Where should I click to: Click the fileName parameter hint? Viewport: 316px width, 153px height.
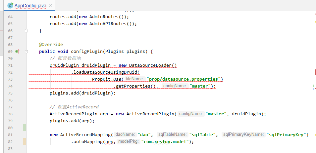135,79
